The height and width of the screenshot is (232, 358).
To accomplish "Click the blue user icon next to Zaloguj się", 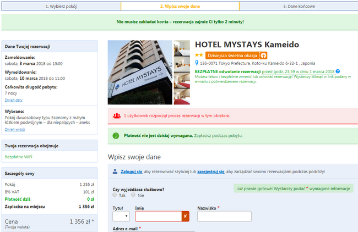I will [x=115, y=172].
